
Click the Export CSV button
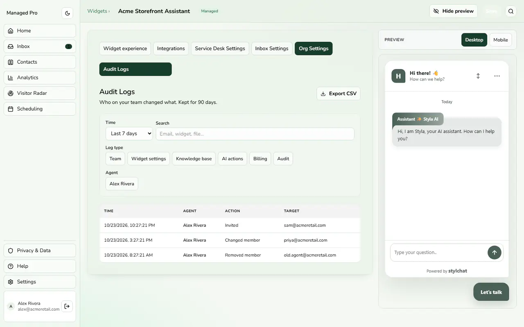click(x=339, y=94)
